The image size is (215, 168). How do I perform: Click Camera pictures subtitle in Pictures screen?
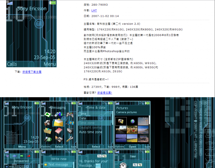pyautogui.click(x=126, y=112)
